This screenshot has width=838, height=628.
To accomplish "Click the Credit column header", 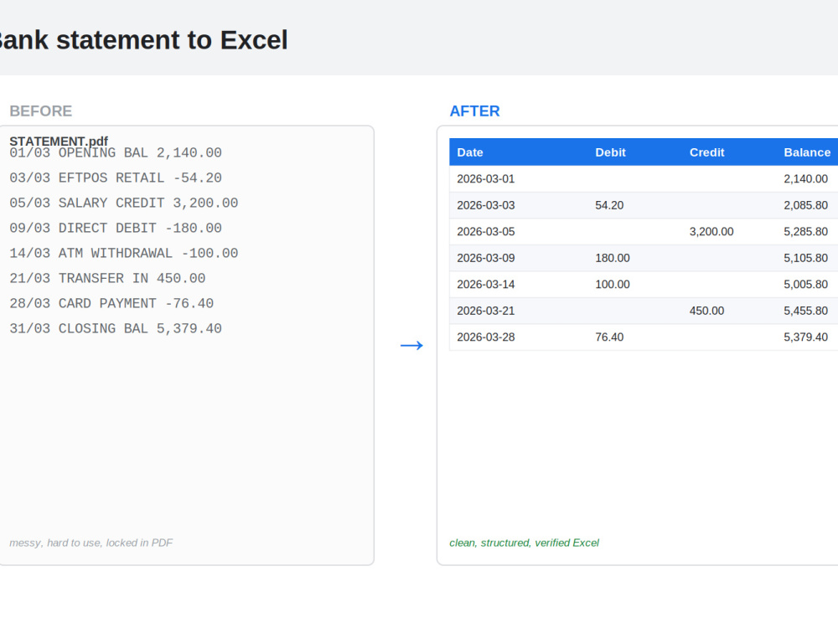I will (x=729, y=152).
